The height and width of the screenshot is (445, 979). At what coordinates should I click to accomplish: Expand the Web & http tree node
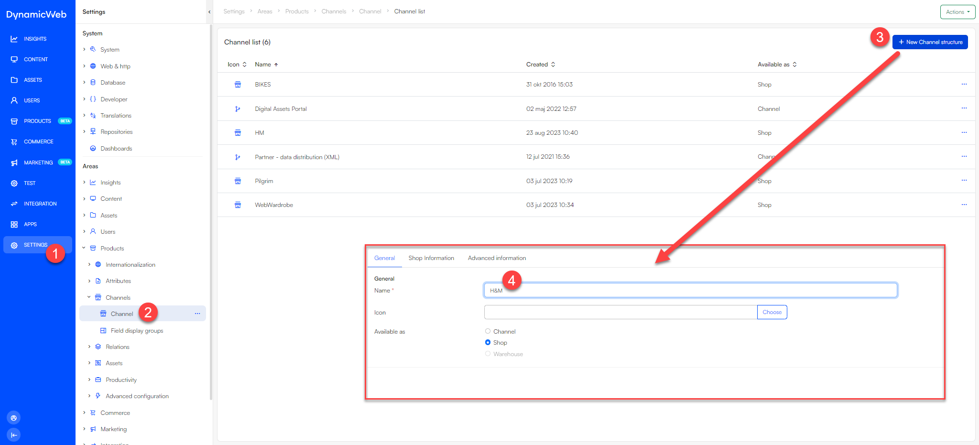(85, 66)
